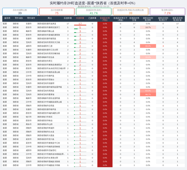Click the progress bar with pending value 5
Screen dimensions: 187x170
coord(80,29)
